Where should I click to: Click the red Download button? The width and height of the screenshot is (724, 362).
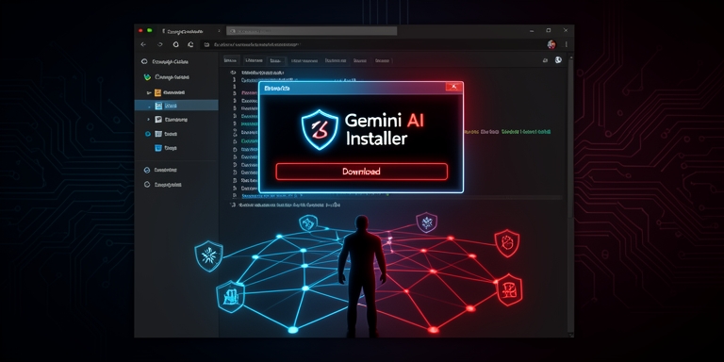pos(362,172)
